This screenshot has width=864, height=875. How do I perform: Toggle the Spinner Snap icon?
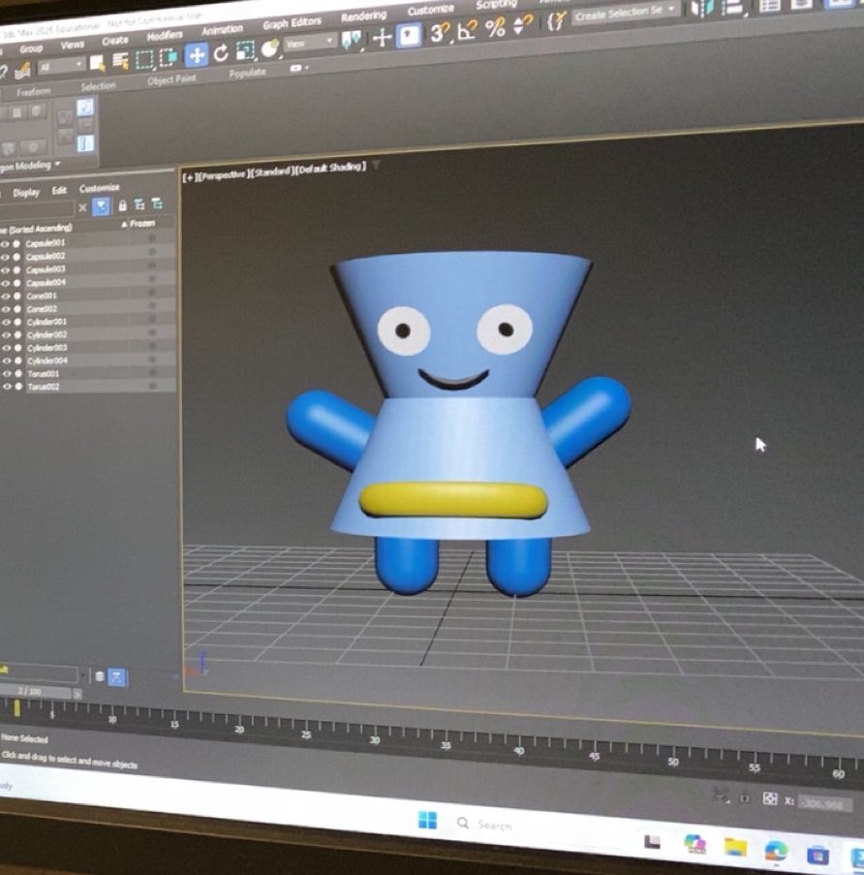522,24
